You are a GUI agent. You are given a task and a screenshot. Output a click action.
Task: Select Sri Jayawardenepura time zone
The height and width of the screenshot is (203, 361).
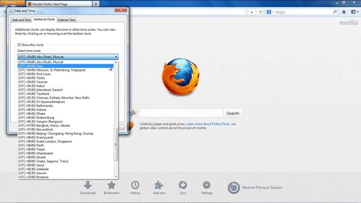pyautogui.click(x=65, y=101)
